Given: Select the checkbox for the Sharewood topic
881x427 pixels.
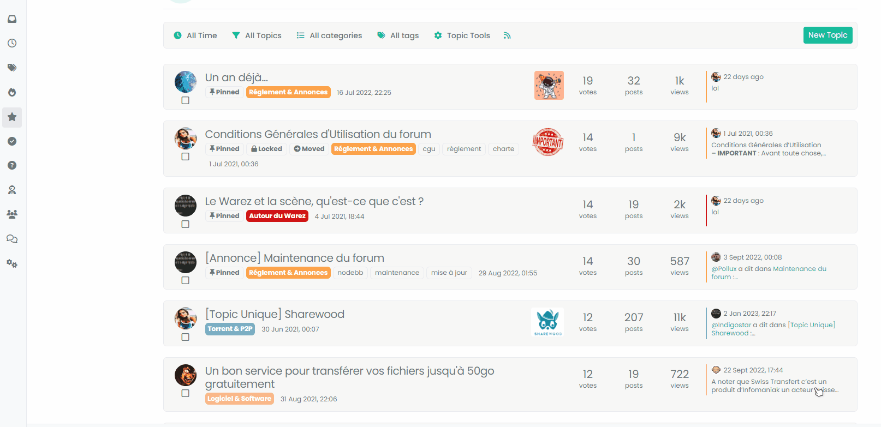Looking at the screenshot, I should coord(186,337).
